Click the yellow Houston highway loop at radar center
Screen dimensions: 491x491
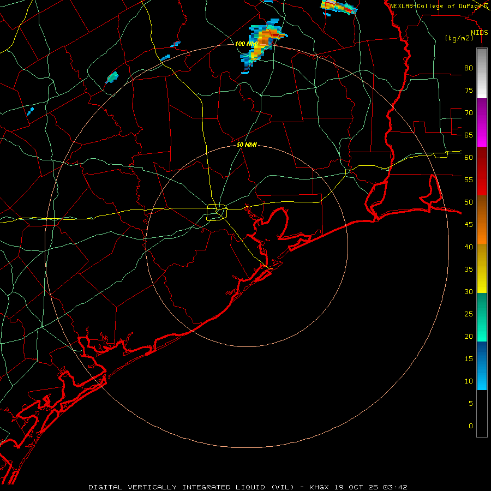pyautogui.click(x=217, y=212)
